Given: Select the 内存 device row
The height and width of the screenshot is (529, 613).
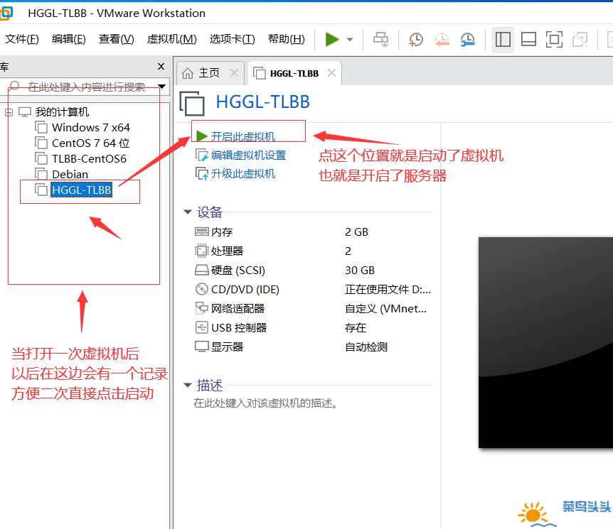Looking at the screenshot, I should (313, 232).
